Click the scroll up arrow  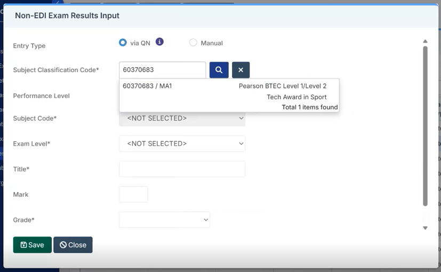point(425,41)
